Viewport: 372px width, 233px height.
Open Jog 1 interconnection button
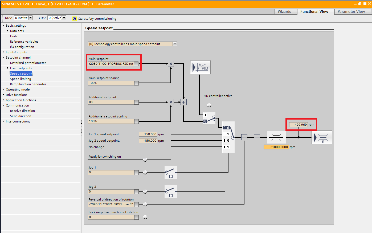pyautogui.click(x=136, y=173)
